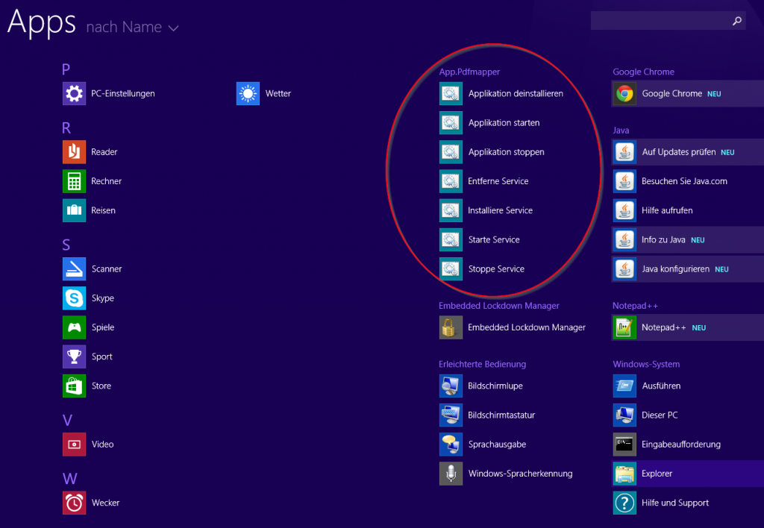The image size is (764, 528).
Task: Open the Skype icon
Action: pos(74,298)
